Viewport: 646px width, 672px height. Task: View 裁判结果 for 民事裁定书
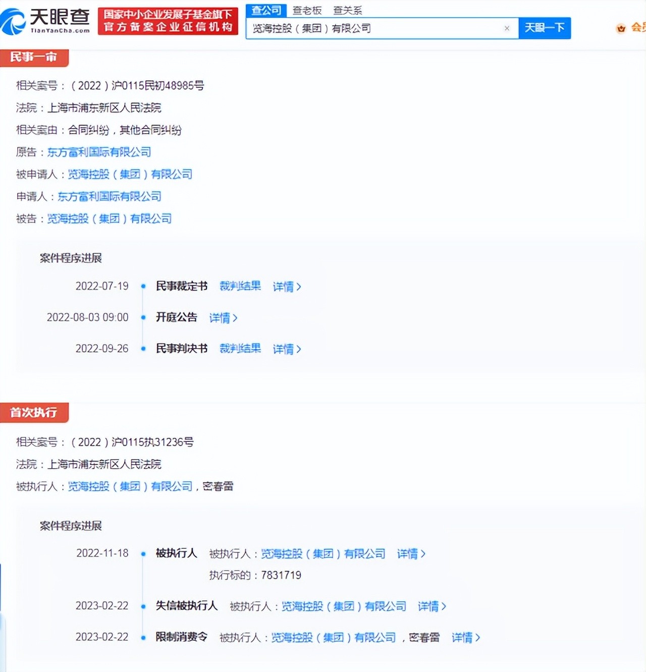click(x=240, y=286)
